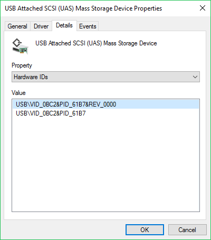Click the Property label text
This screenshot has height=240, width=211.
22,65
